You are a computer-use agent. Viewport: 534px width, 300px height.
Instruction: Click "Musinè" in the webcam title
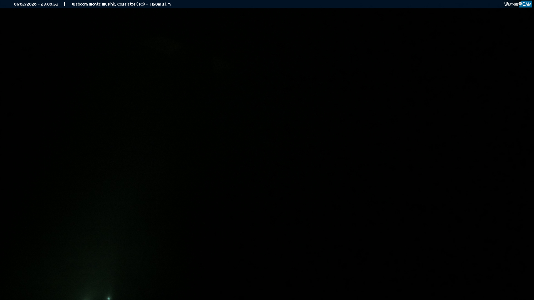(x=108, y=4)
